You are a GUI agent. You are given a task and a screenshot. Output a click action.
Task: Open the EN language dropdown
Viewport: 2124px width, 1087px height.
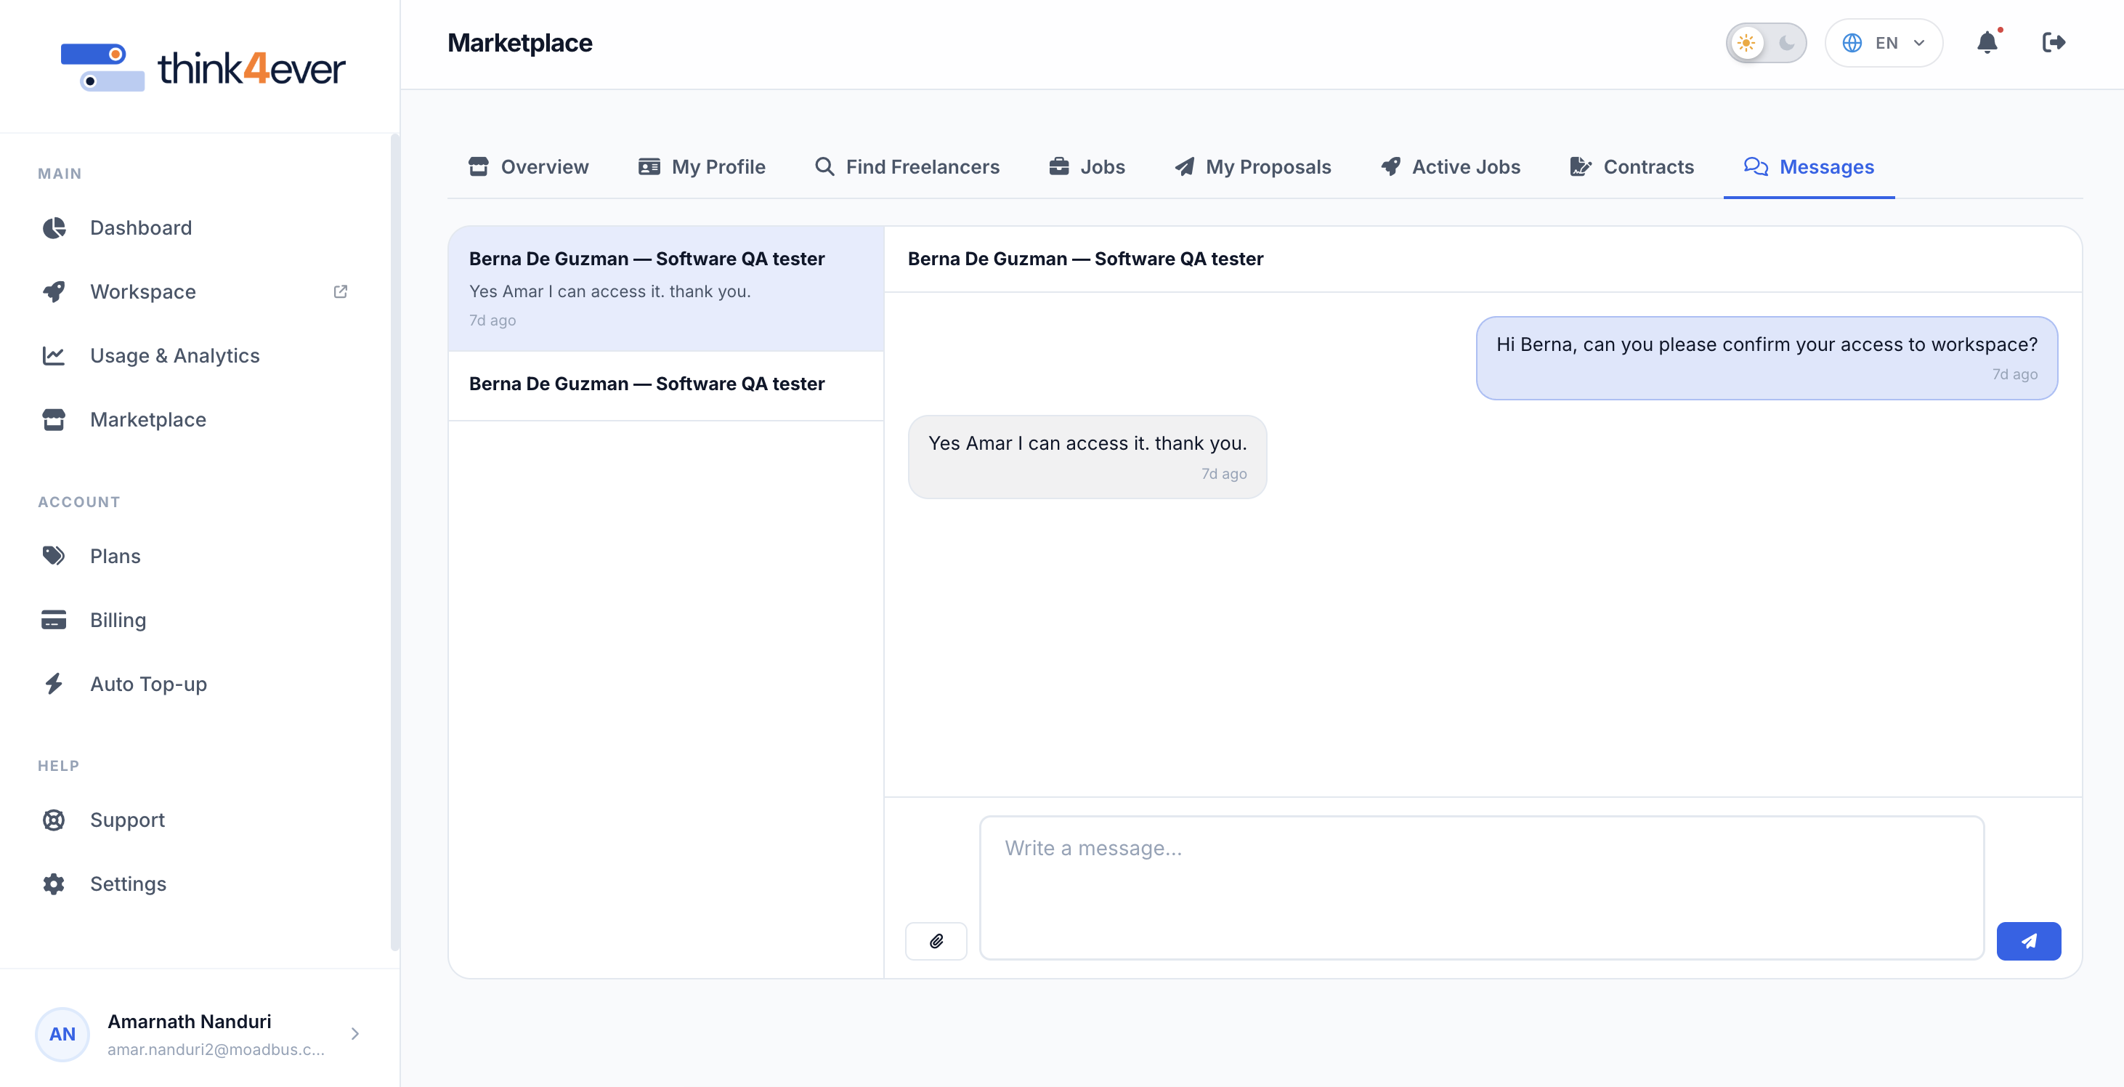(1884, 43)
